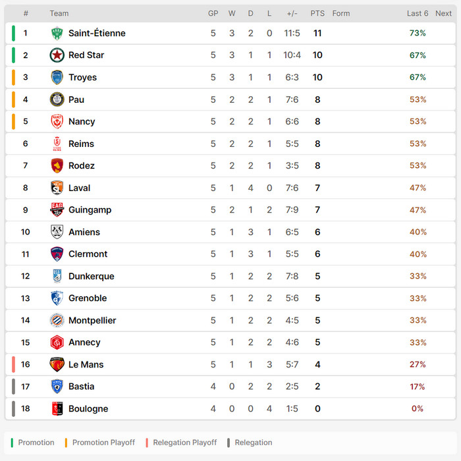Click the Laval team crest
Viewport: 461px width, 461px height.
tap(57, 188)
